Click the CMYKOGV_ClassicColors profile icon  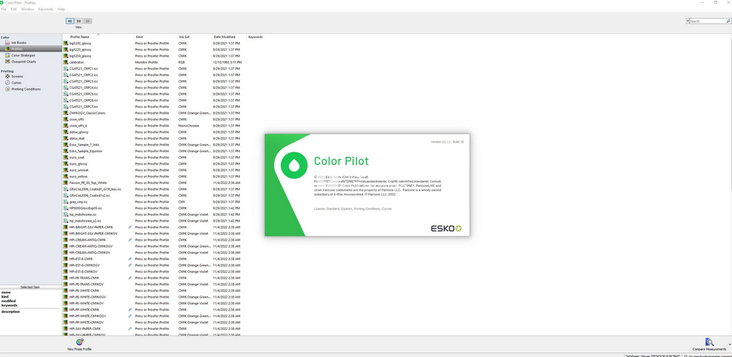point(66,113)
